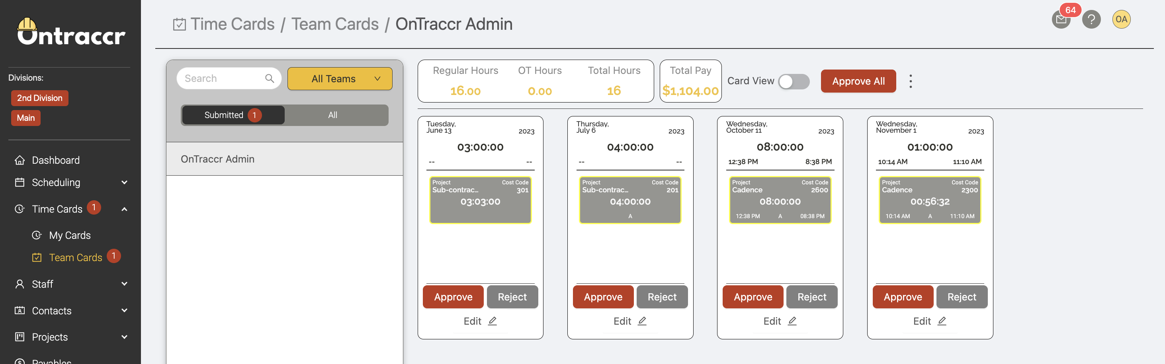The width and height of the screenshot is (1165, 364).
Task: Click the Contacts icon in sidebar
Action: point(20,311)
